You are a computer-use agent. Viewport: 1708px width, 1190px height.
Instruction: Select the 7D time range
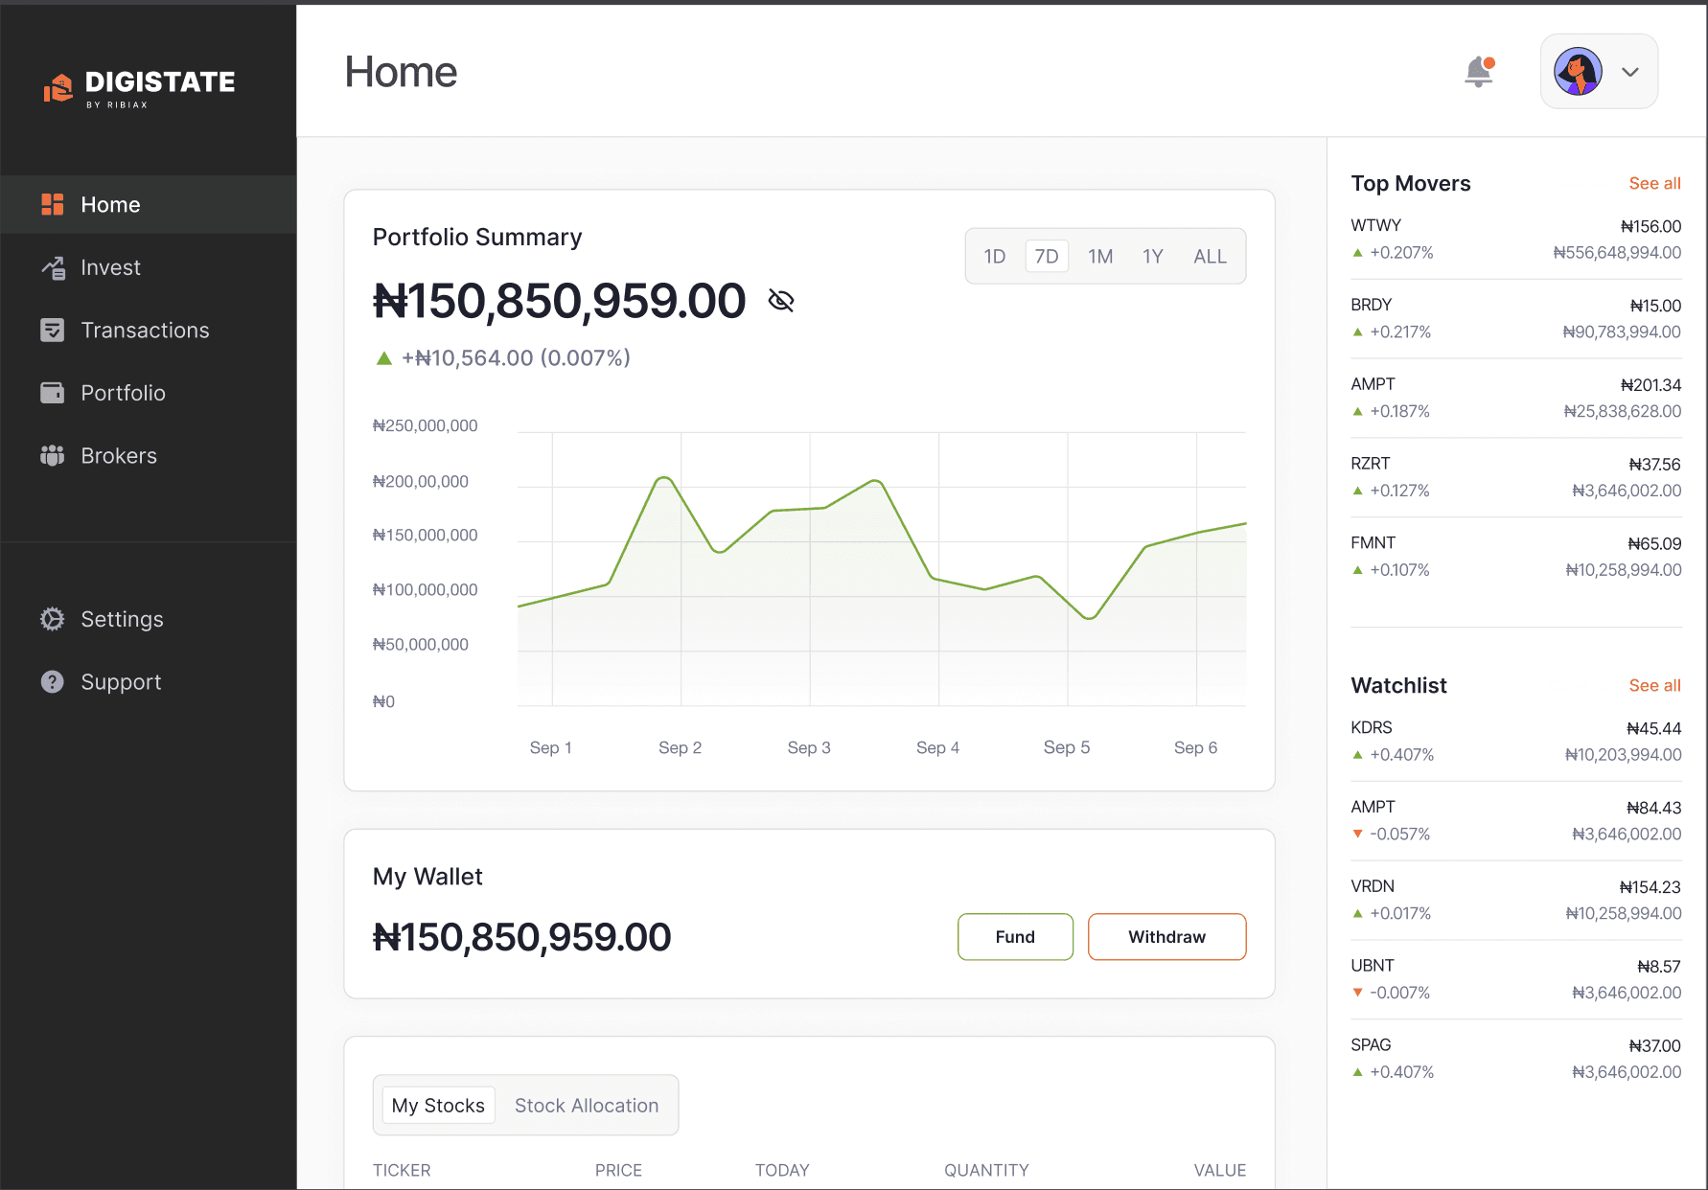(1047, 256)
